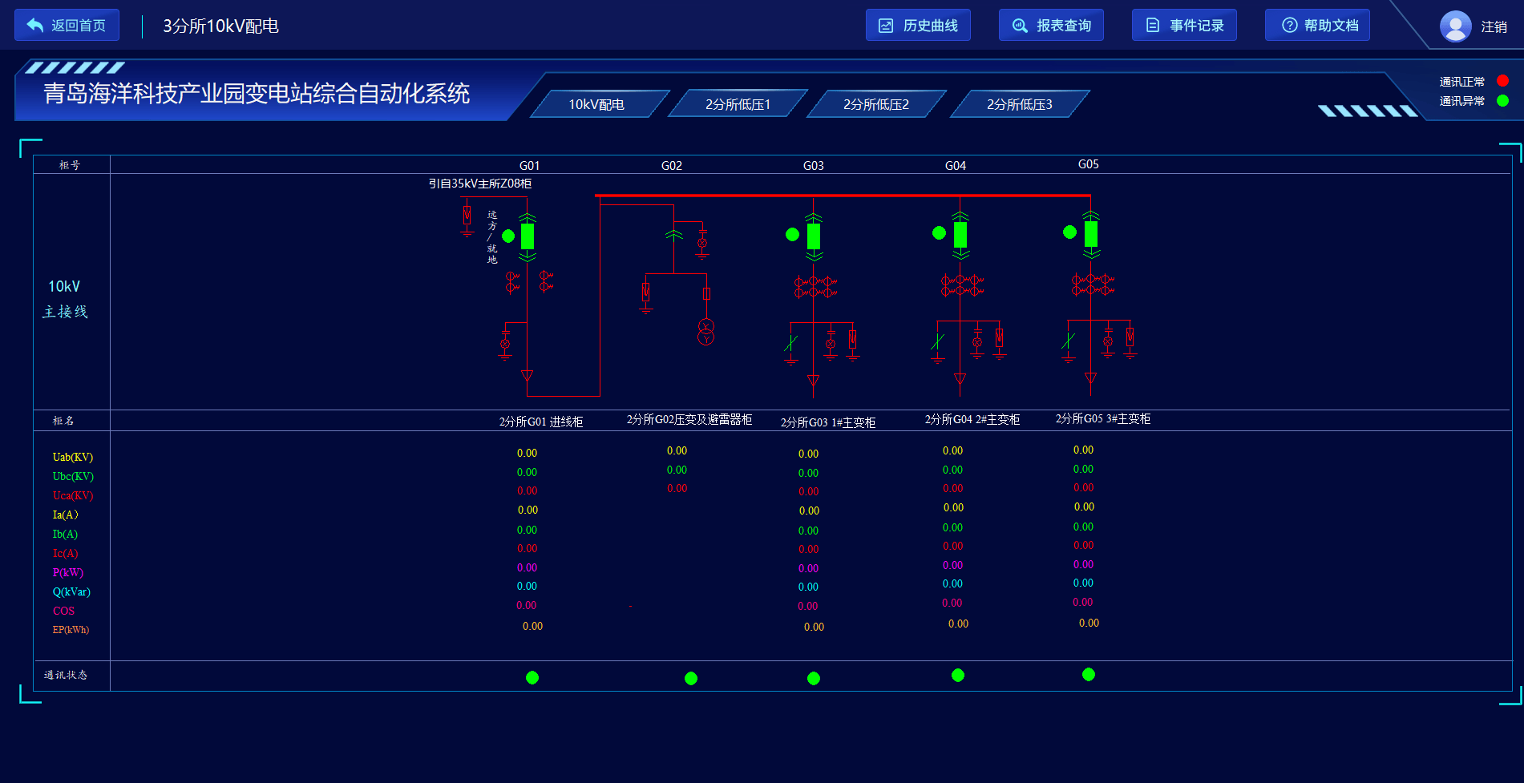Viewport: 1524px width, 783px height.
Task: Click the G02 Uab(KV) value 0.00
Action: click(x=677, y=450)
